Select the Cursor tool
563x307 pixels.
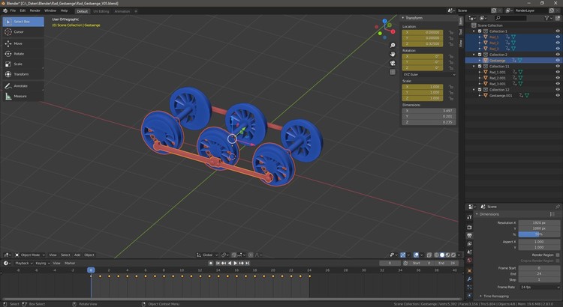pyautogui.click(x=18, y=32)
